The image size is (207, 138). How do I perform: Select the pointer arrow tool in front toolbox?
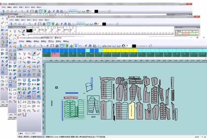click(20, 54)
